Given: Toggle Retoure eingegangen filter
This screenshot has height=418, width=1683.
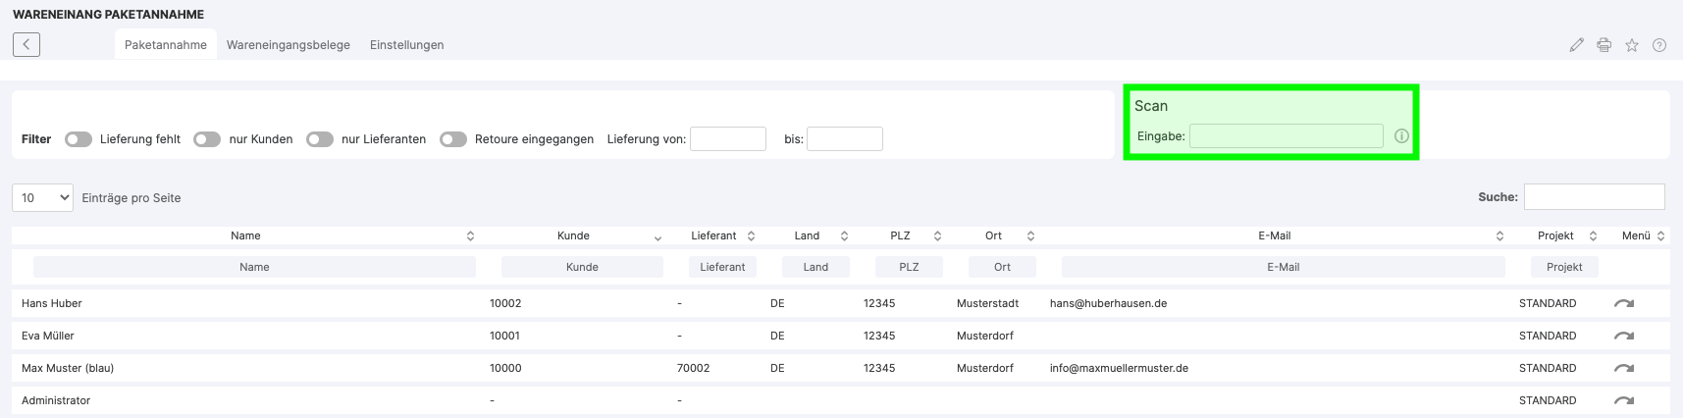Looking at the screenshot, I should point(453,139).
